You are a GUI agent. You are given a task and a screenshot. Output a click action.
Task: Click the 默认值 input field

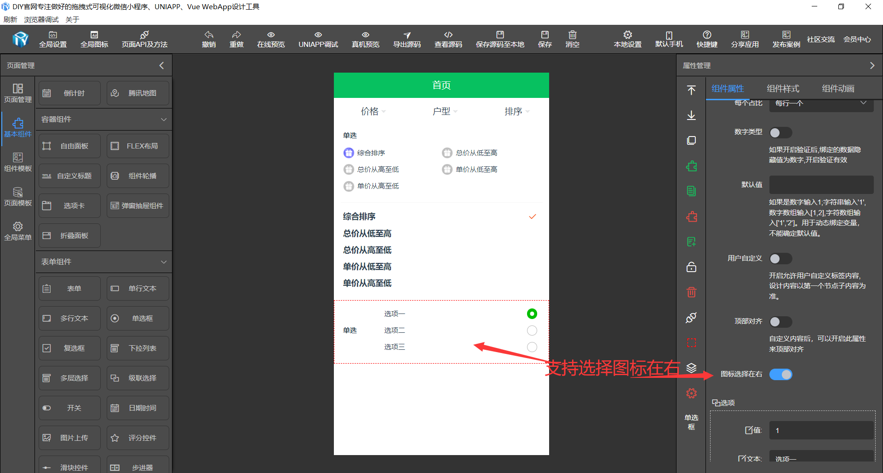pyautogui.click(x=821, y=185)
